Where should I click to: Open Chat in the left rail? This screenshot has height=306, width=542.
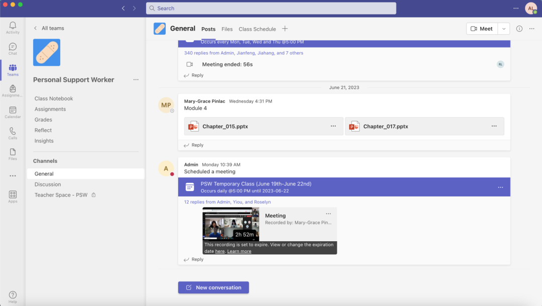tap(13, 48)
